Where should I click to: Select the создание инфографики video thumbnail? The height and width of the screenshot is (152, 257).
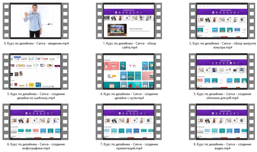(35, 122)
